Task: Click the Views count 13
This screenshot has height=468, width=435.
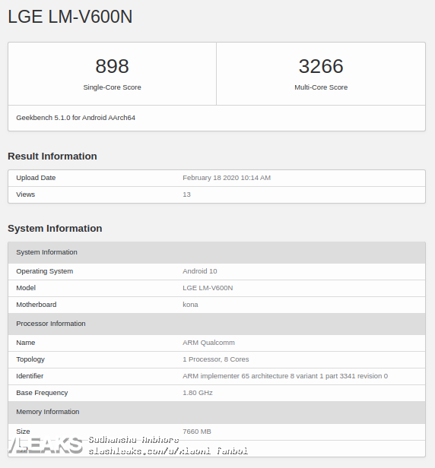Action: pos(186,194)
